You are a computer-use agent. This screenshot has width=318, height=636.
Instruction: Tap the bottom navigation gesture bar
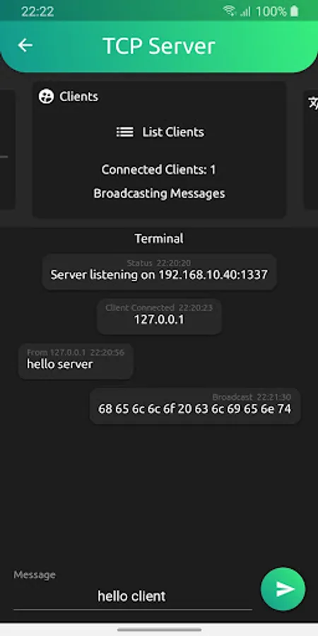[x=159, y=630]
